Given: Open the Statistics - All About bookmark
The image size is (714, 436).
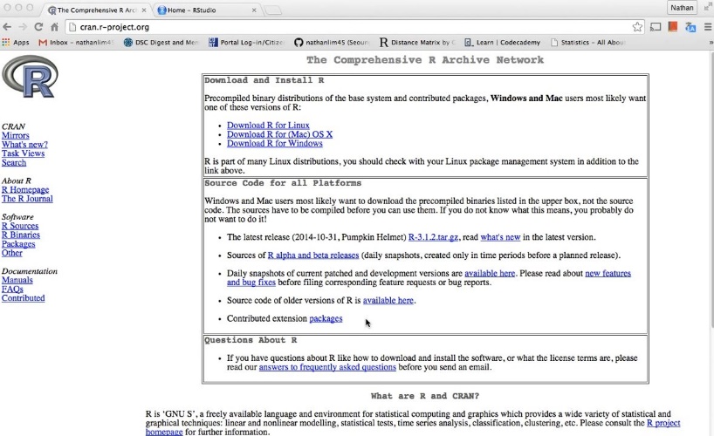Looking at the screenshot, I should [x=587, y=43].
